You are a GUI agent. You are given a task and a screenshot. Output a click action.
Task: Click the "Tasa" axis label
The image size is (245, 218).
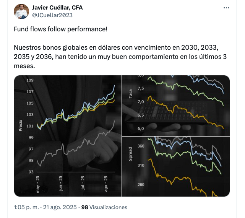pos(131,94)
